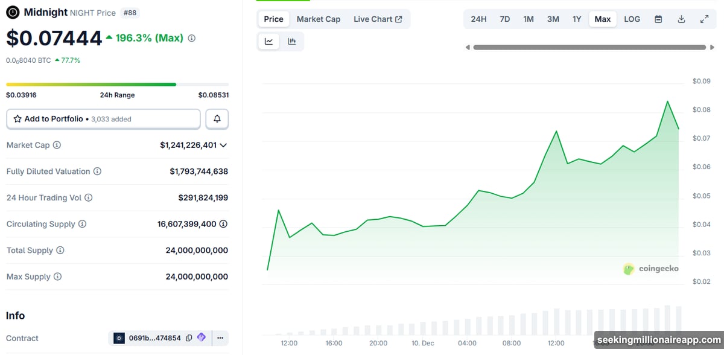Screen dimensions: 724x355
Task: Download the chart data
Action: 681,19
